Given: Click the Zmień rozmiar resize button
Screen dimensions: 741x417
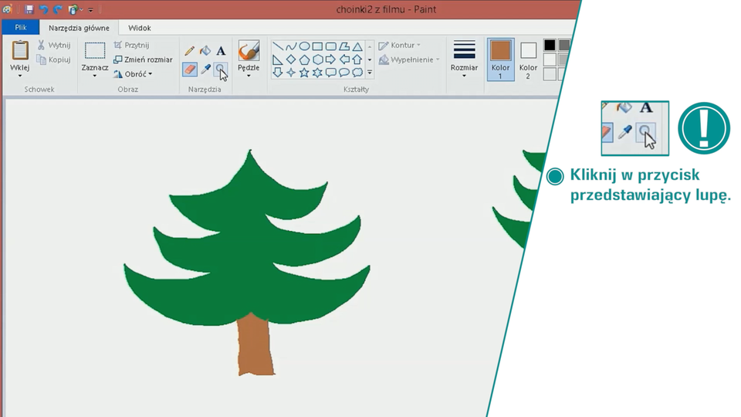Looking at the screenshot, I should [x=144, y=59].
